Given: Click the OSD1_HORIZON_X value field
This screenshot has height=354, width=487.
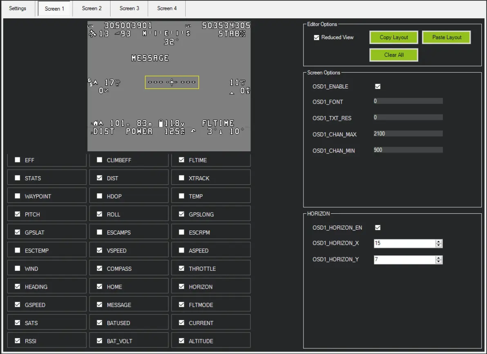Looking at the screenshot, I should [405, 243].
